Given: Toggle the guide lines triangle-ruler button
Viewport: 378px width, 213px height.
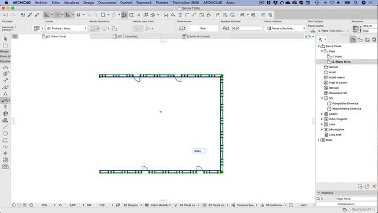Looking at the screenshot, I should (46, 15).
